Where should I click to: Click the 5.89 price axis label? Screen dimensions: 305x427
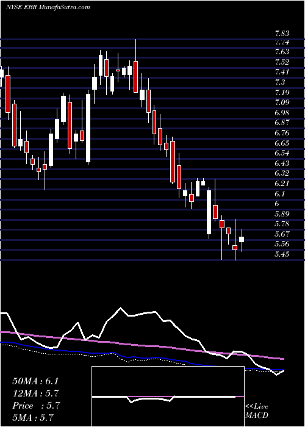coord(282,213)
